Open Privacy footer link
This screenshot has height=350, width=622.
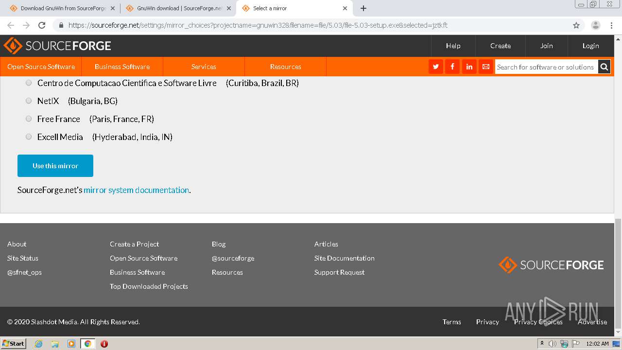click(487, 322)
